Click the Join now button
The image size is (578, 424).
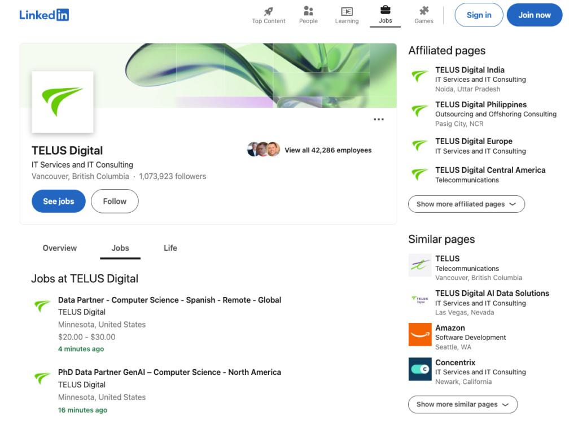click(534, 15)
